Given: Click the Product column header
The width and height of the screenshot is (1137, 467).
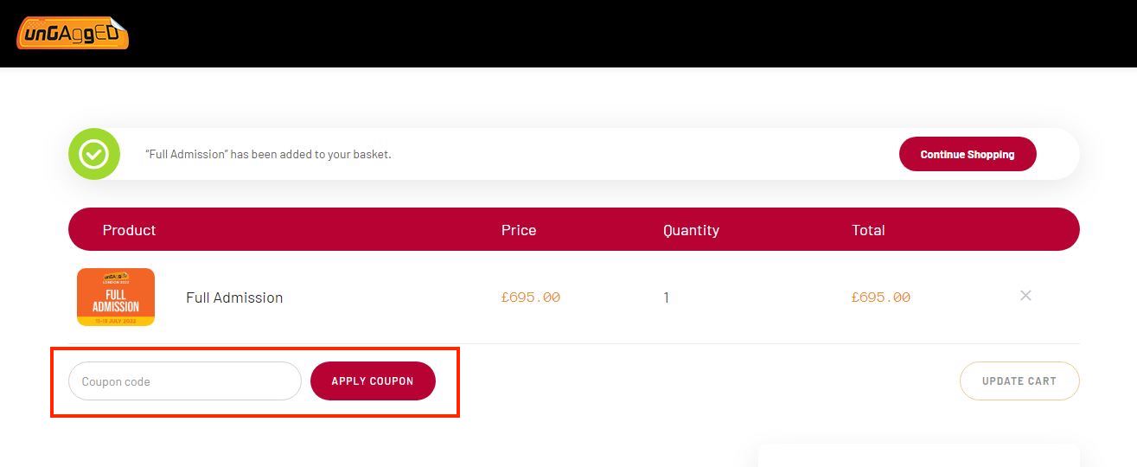Looking at the screenshot, I should click(129, 230).
